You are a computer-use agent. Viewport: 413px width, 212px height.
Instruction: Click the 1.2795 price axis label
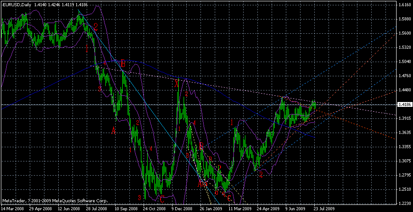(405, 175)
